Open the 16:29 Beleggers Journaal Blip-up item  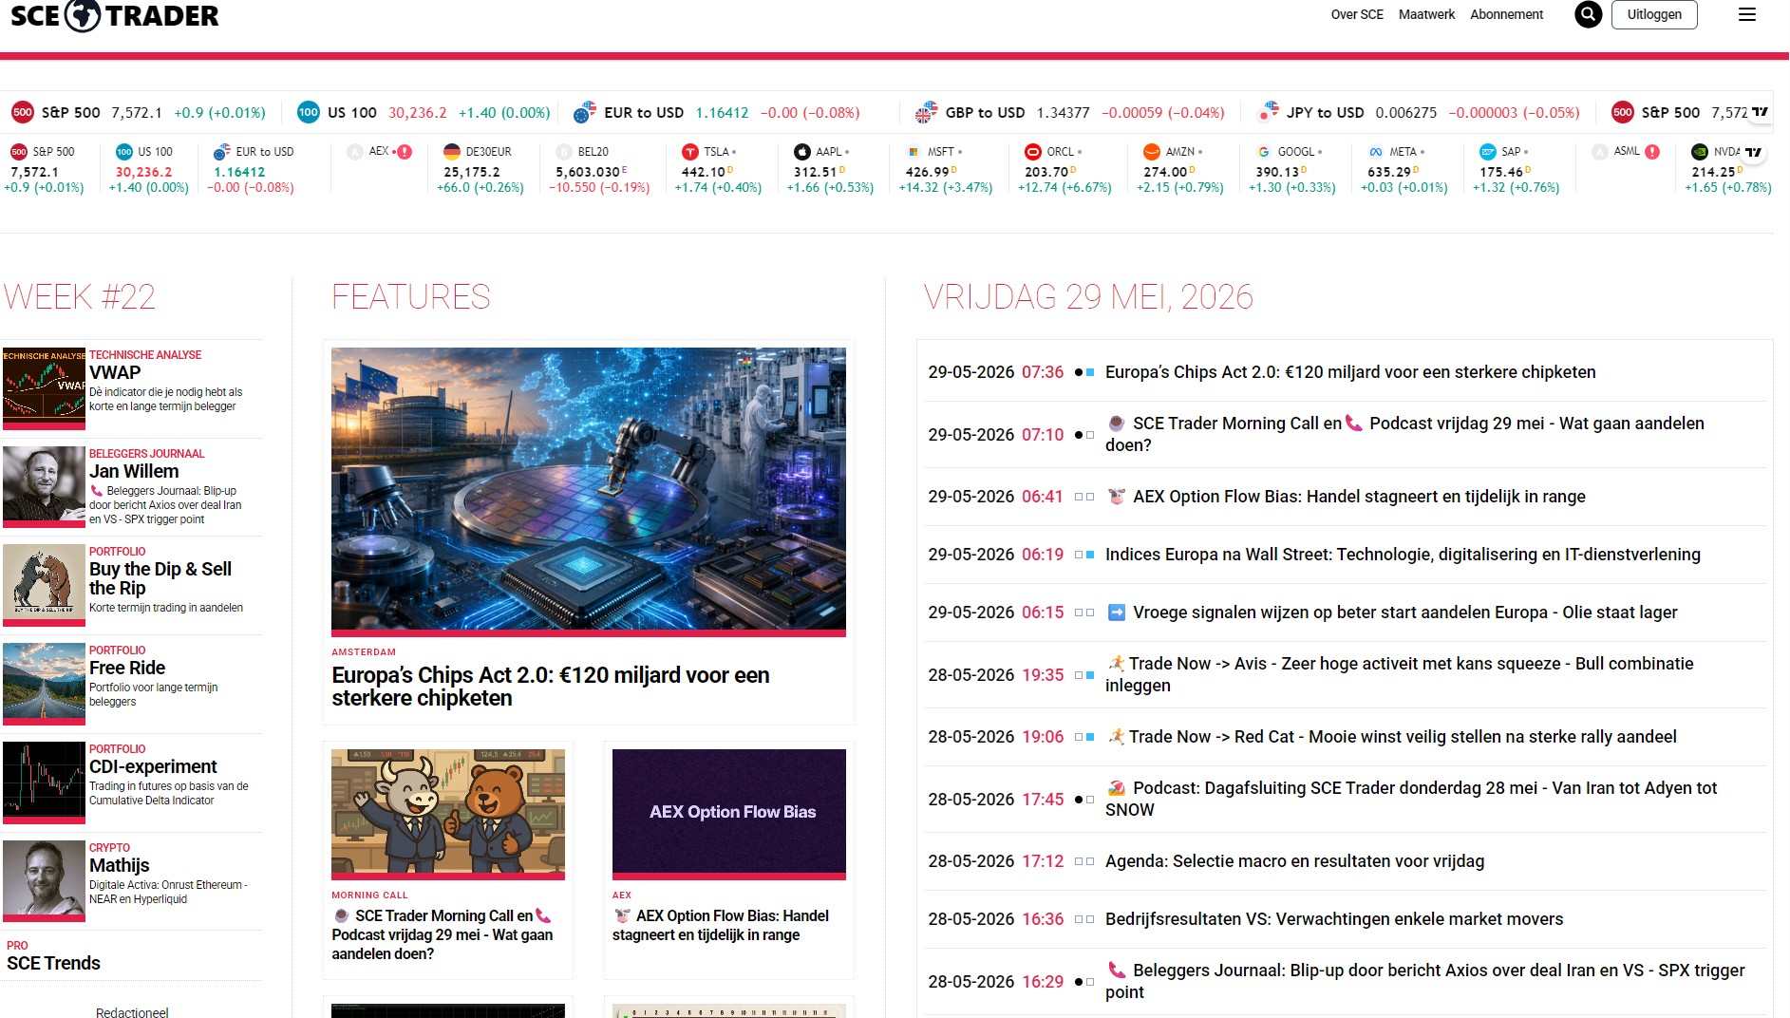(x=1425, y=981)
